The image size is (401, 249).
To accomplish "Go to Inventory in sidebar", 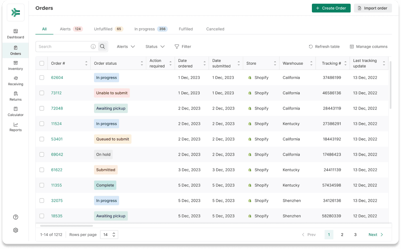I will (x=15, y=65).
